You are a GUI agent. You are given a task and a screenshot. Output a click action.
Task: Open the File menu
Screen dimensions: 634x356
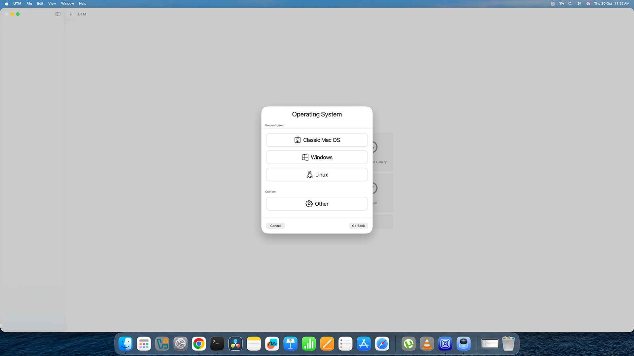tap(29, 3)
